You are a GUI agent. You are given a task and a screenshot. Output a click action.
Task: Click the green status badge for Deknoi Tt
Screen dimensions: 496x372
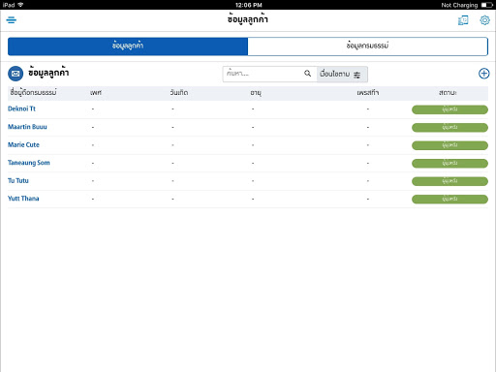point(449,109)
